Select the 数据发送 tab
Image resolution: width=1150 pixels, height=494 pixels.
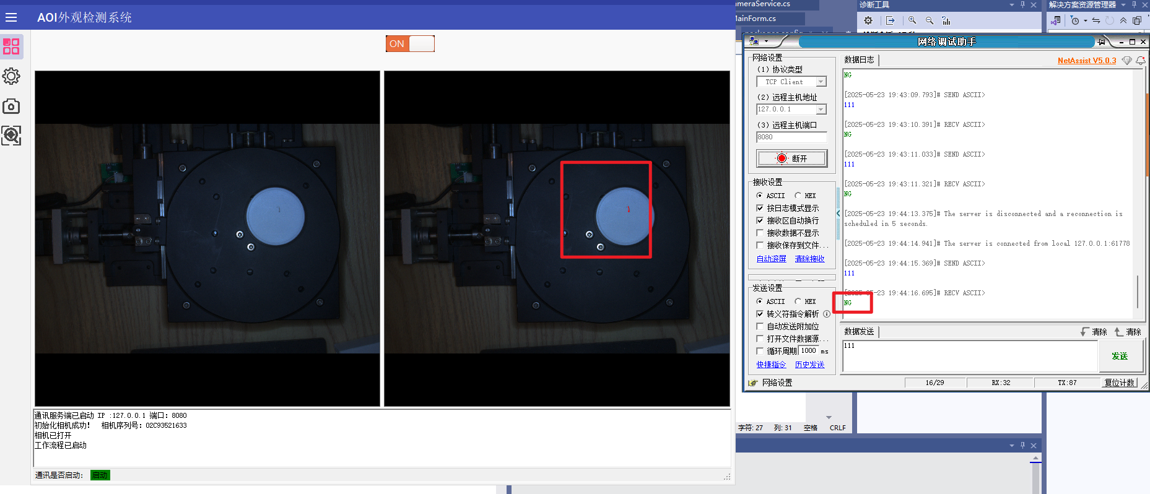[x=860, y=332]
